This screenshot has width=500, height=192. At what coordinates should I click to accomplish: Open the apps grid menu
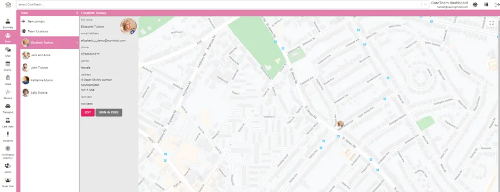pyautogui.click(x=486, y=4)
